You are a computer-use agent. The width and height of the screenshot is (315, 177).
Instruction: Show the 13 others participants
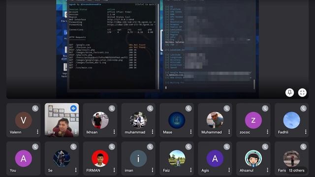[x=296, y=171]
